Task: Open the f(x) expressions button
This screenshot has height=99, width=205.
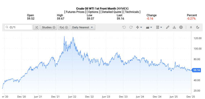Action: tap(64, 27)
